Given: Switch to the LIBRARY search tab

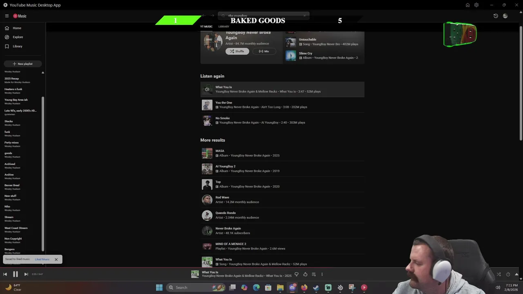Looking at the screenshot, I should tap(224, 27).
